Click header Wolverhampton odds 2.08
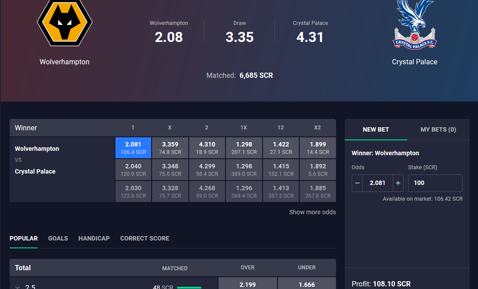 point(169,37)
